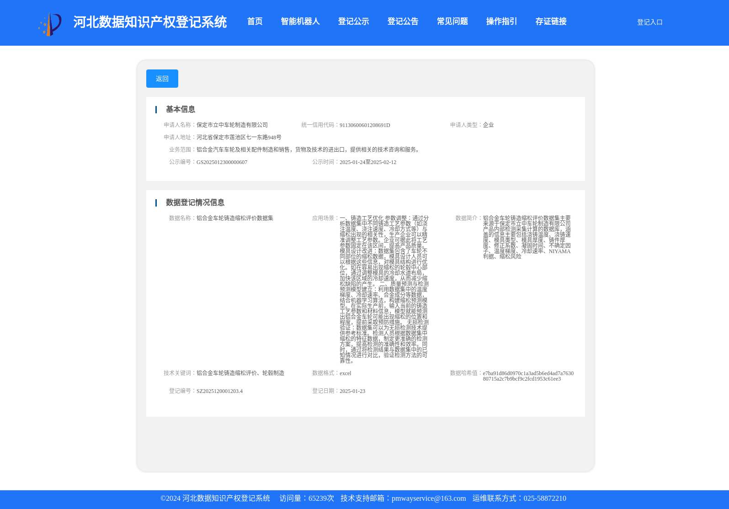Open 常见问题 page
This screenshot has width=729, height=509.
click(x=452, y=21)
